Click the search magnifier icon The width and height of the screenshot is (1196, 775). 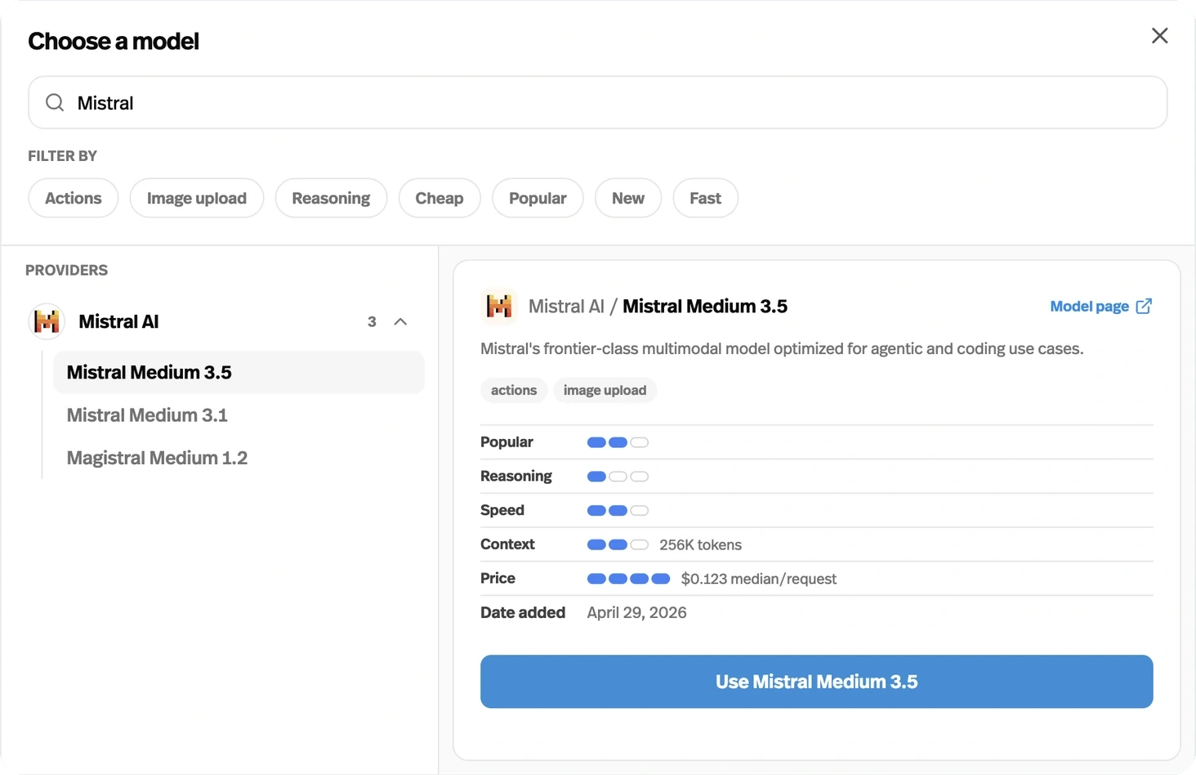(55, 102)
